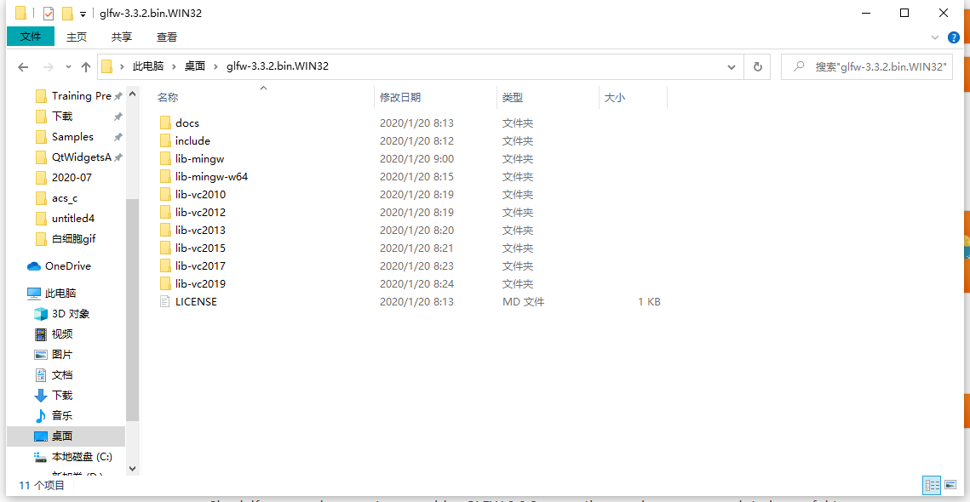Click the search glfw-3.3.2.bin.WIN32 box

(x=867, y=66)
